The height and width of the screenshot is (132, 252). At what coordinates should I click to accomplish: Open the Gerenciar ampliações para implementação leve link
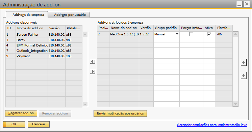(212, 125)
